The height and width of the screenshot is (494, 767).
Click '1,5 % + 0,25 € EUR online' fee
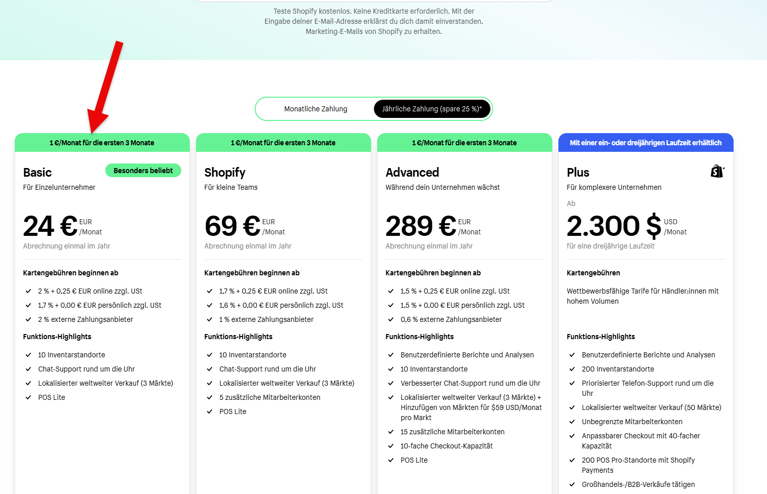click(x=455, y=291)
